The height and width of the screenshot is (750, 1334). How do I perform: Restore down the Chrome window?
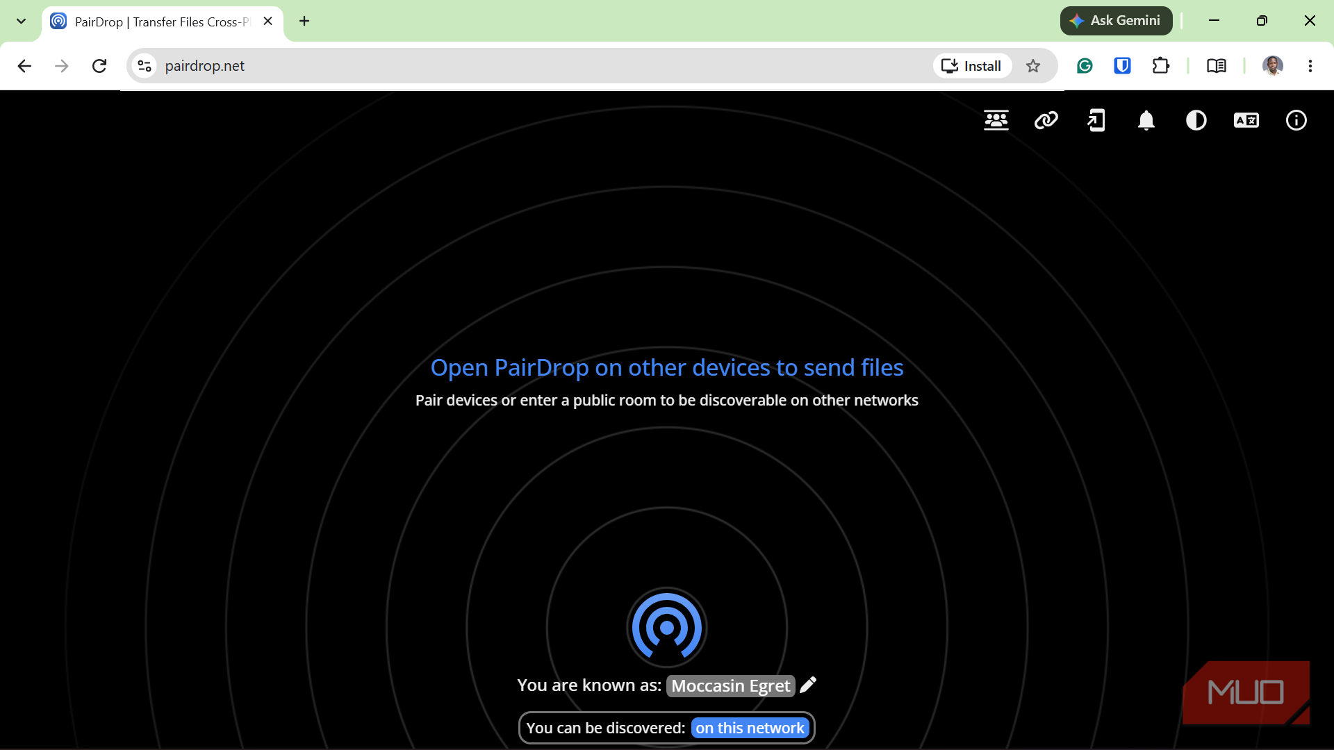click(x=1262, y=21)
